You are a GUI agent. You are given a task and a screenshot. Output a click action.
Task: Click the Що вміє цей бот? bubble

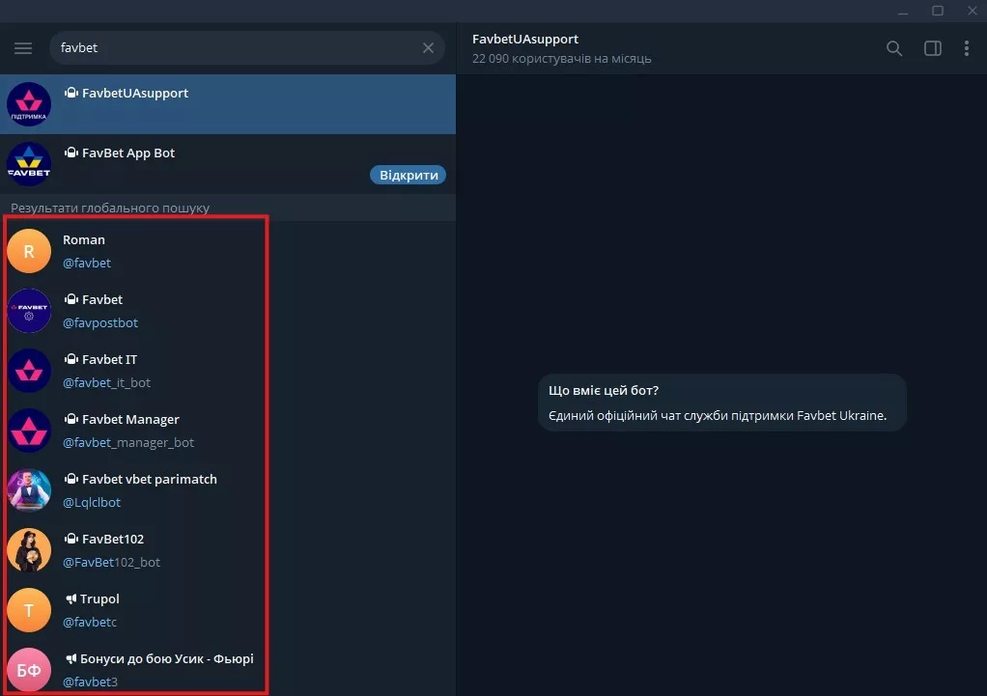click(x=722, y=403)
